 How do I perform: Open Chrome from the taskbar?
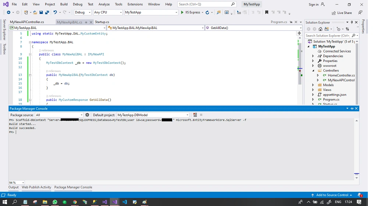[x=75, y=202]
